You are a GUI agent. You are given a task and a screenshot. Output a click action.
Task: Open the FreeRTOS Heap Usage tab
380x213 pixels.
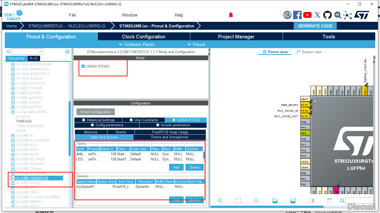pos(170,132)
